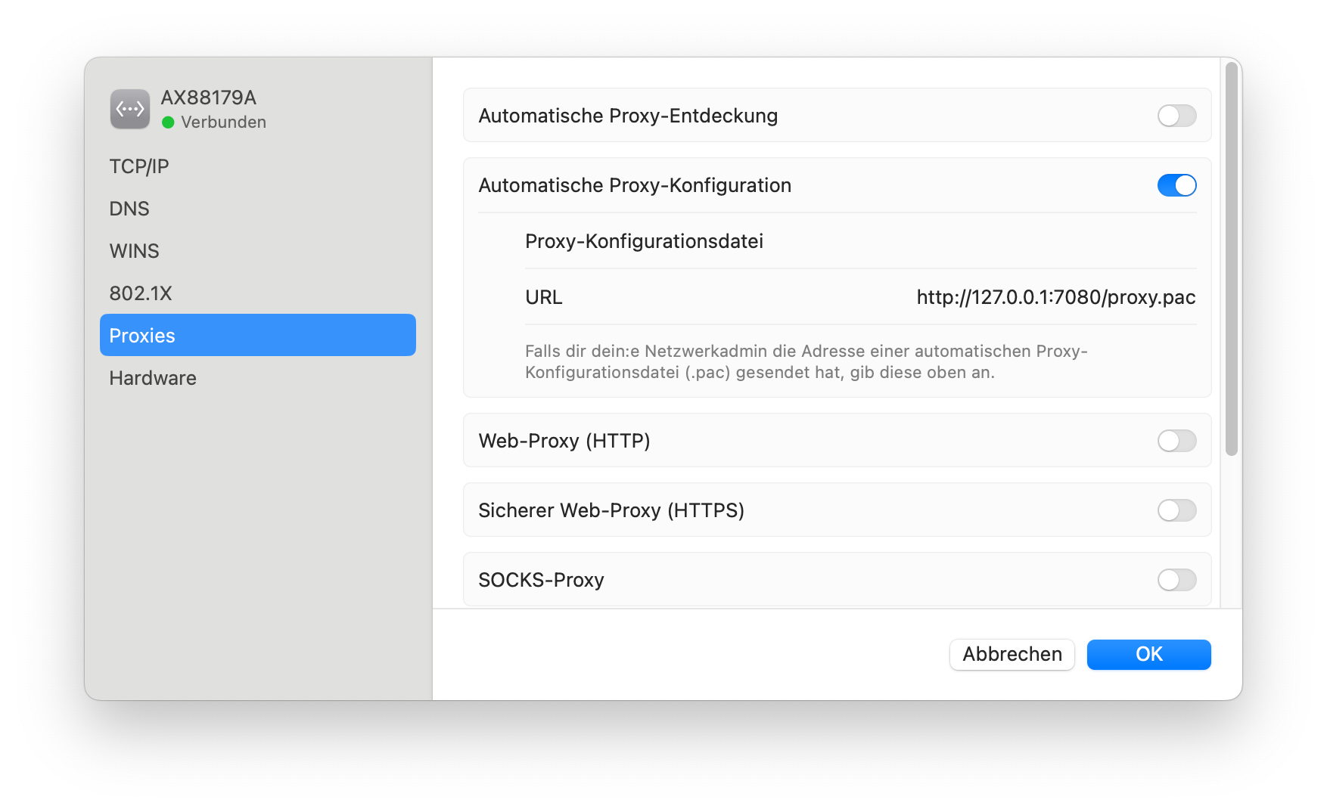Dismiss the dialog via Abbrechen
The height and width of the screenshot is (812, 1327).
point(1012,655)
